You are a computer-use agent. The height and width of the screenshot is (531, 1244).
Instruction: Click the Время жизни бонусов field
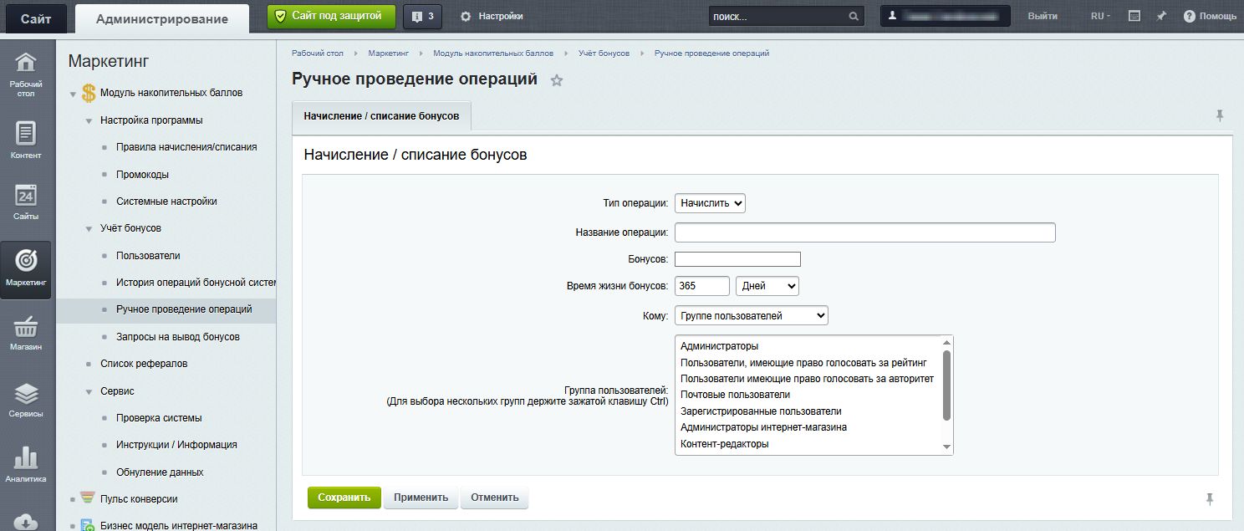click(x=702, y=286)
